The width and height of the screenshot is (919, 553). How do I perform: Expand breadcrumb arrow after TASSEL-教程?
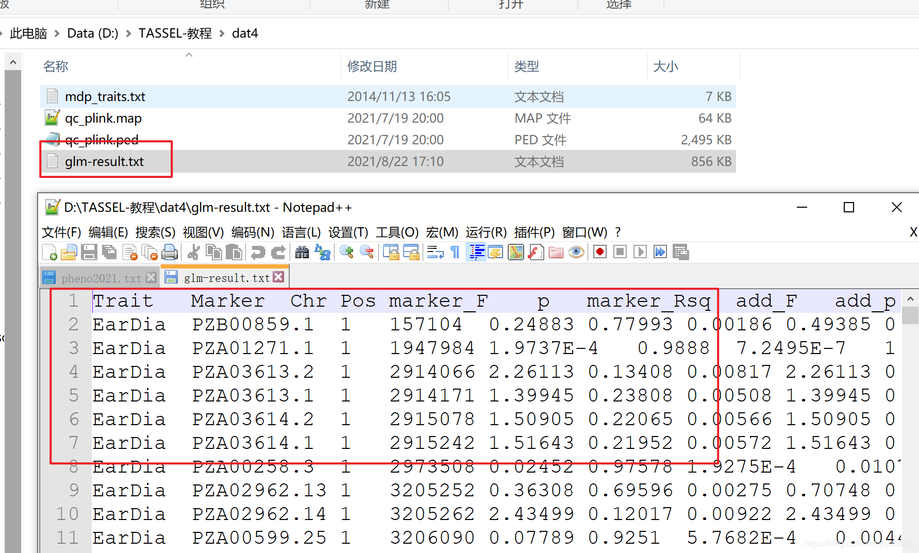point(221,32)
